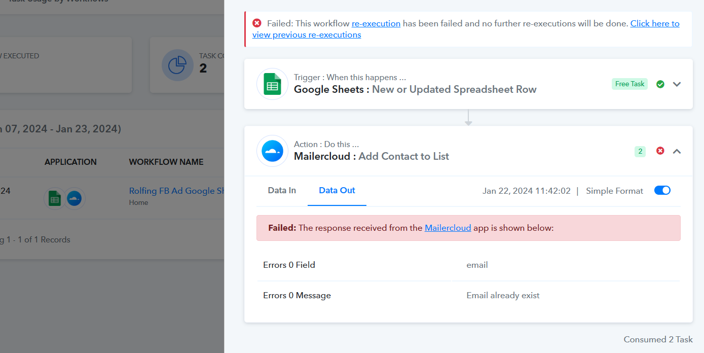The image size is (704, 353).
Task: Click the 'Consumed 2 Task' text
Action: pos(658,339)
